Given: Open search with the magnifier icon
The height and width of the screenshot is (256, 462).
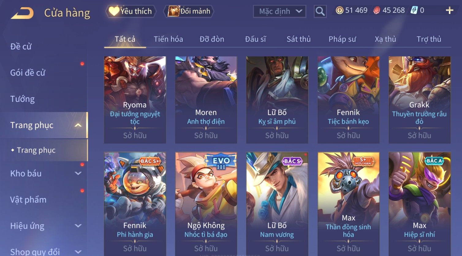Looking at the screenshot, I should [x=320, y=12].
